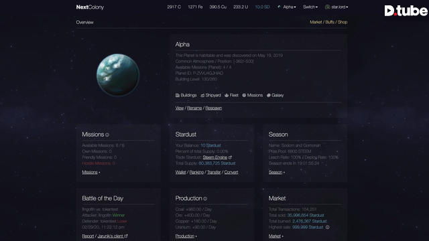Open the planet Missions globe link
Viewport: 429px width, 241px height.
click(x=253, y=95)
